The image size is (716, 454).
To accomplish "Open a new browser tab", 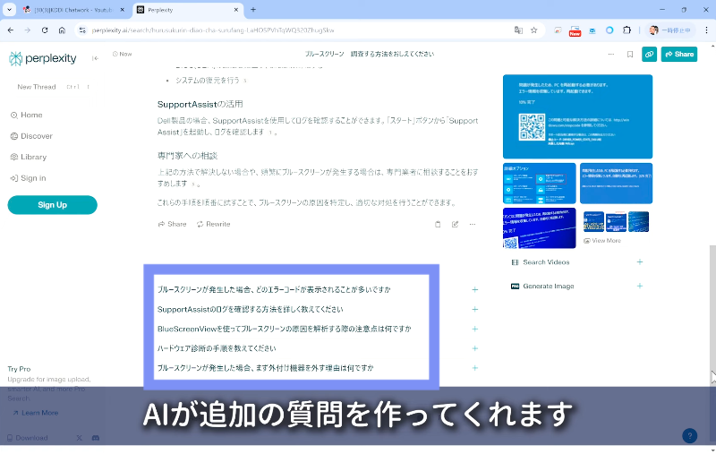I will click(253, 10).
